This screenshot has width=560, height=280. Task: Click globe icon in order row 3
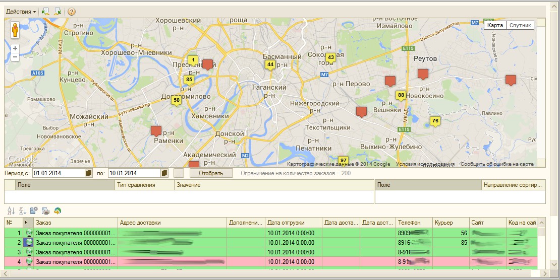(x=29, y=252)
